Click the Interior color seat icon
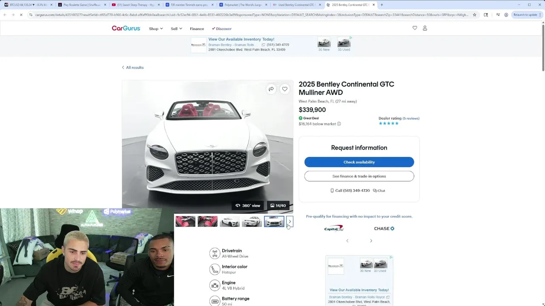Viewport: 545px width, 306px height. (x=215, y=269)
